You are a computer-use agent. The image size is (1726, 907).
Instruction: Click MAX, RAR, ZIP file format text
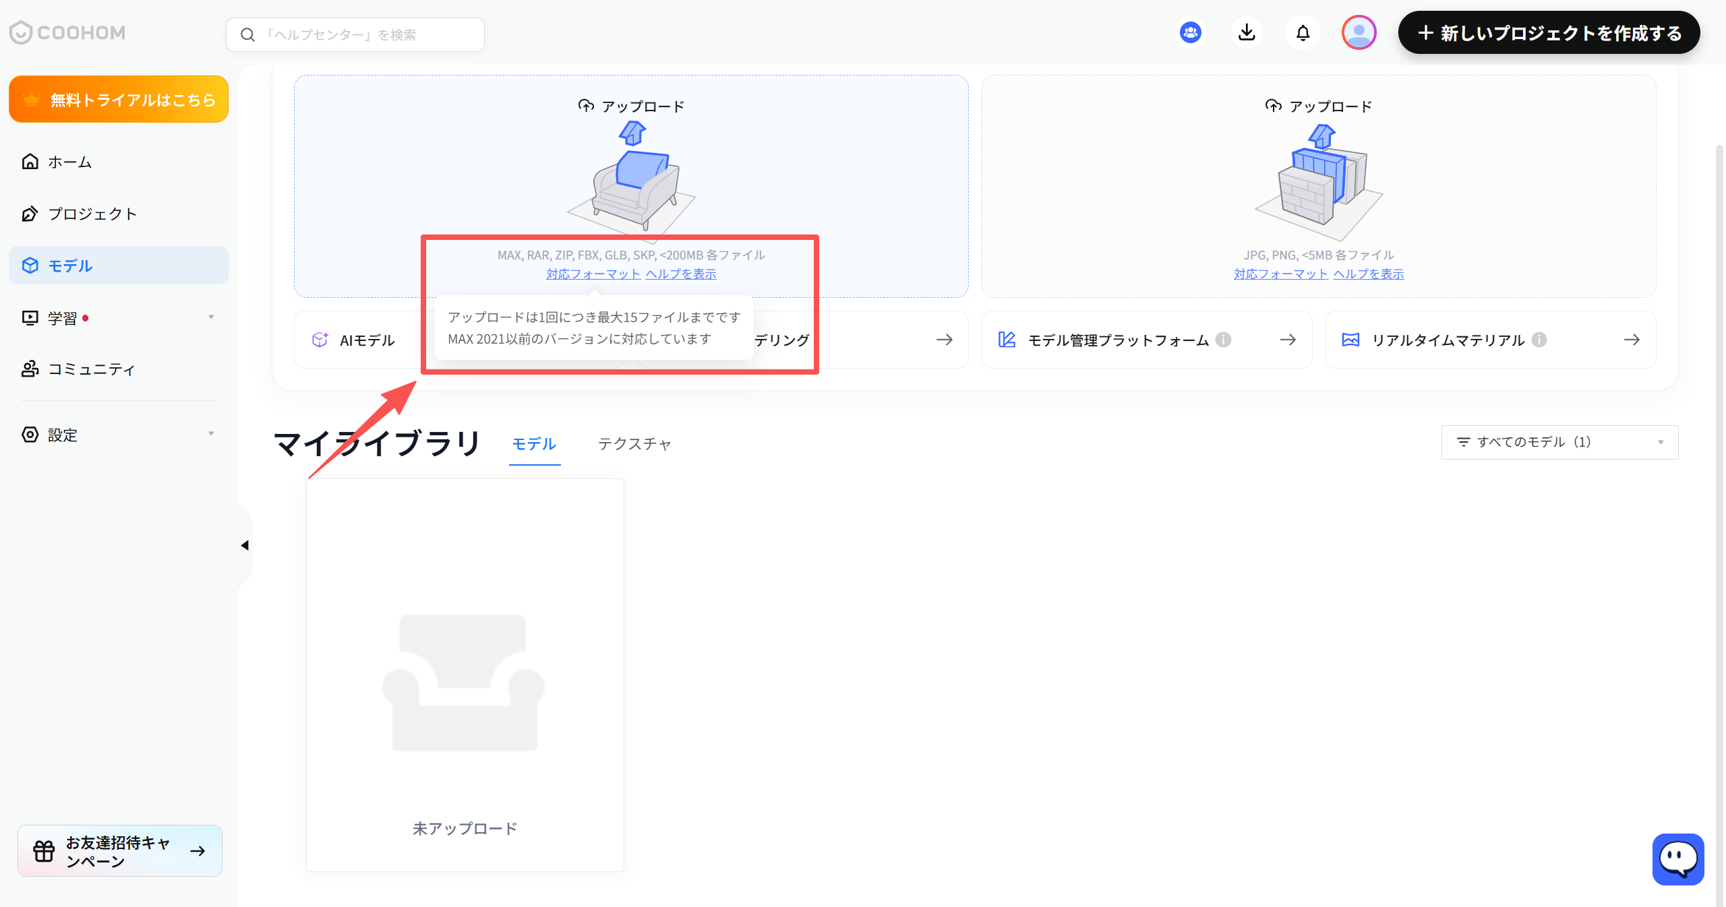(631, 255)
